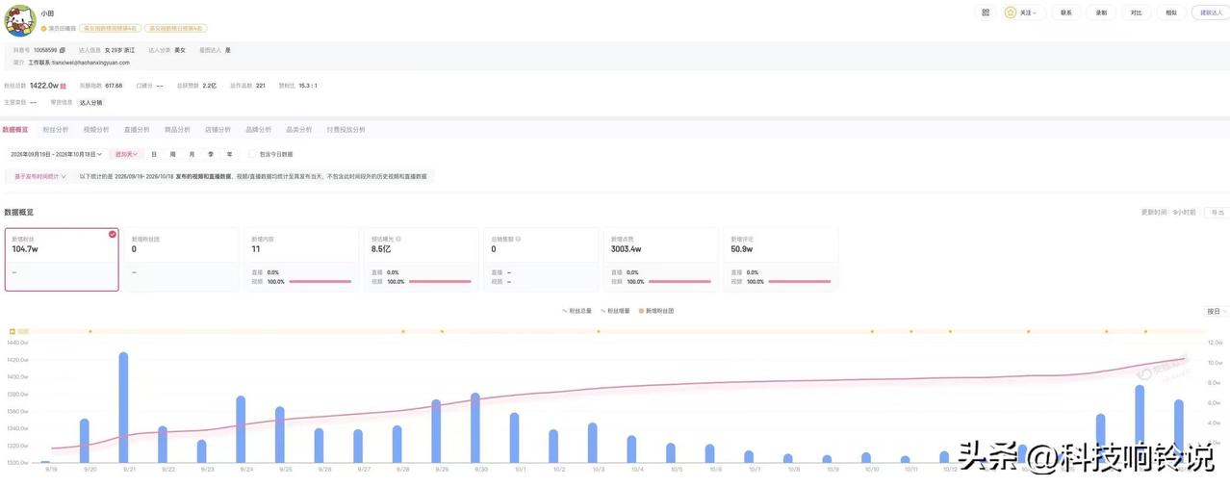Click the yellow verified badge under 小田

(43, 29)
